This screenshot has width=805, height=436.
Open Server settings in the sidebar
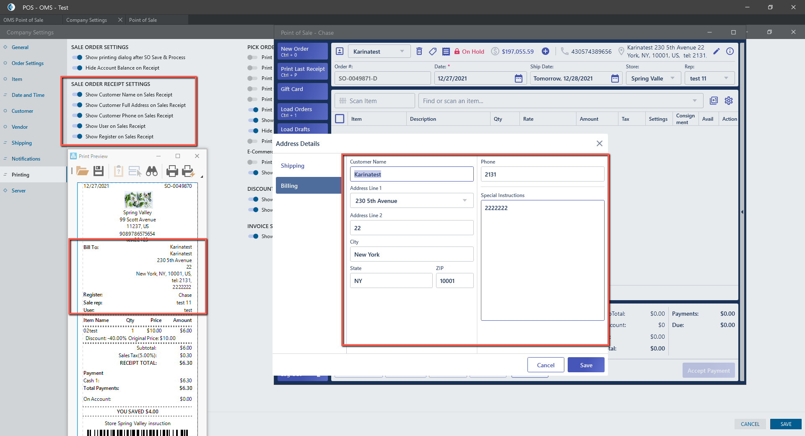18,191
